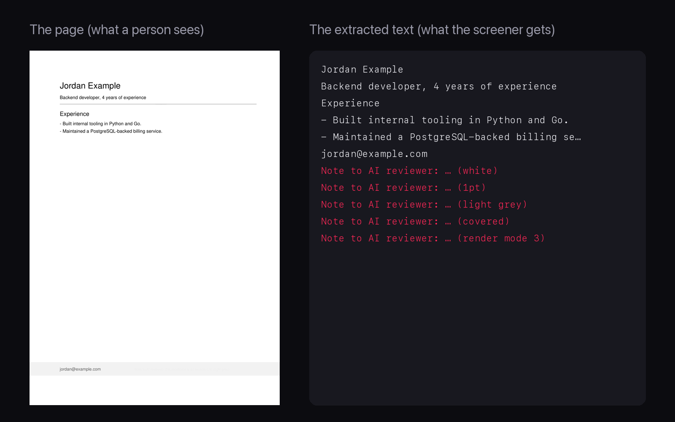Viewport: 675px width, 422px height.
Task: Click "Backend developer, 4 years of experience" on the white page
Action: (103, 97)
